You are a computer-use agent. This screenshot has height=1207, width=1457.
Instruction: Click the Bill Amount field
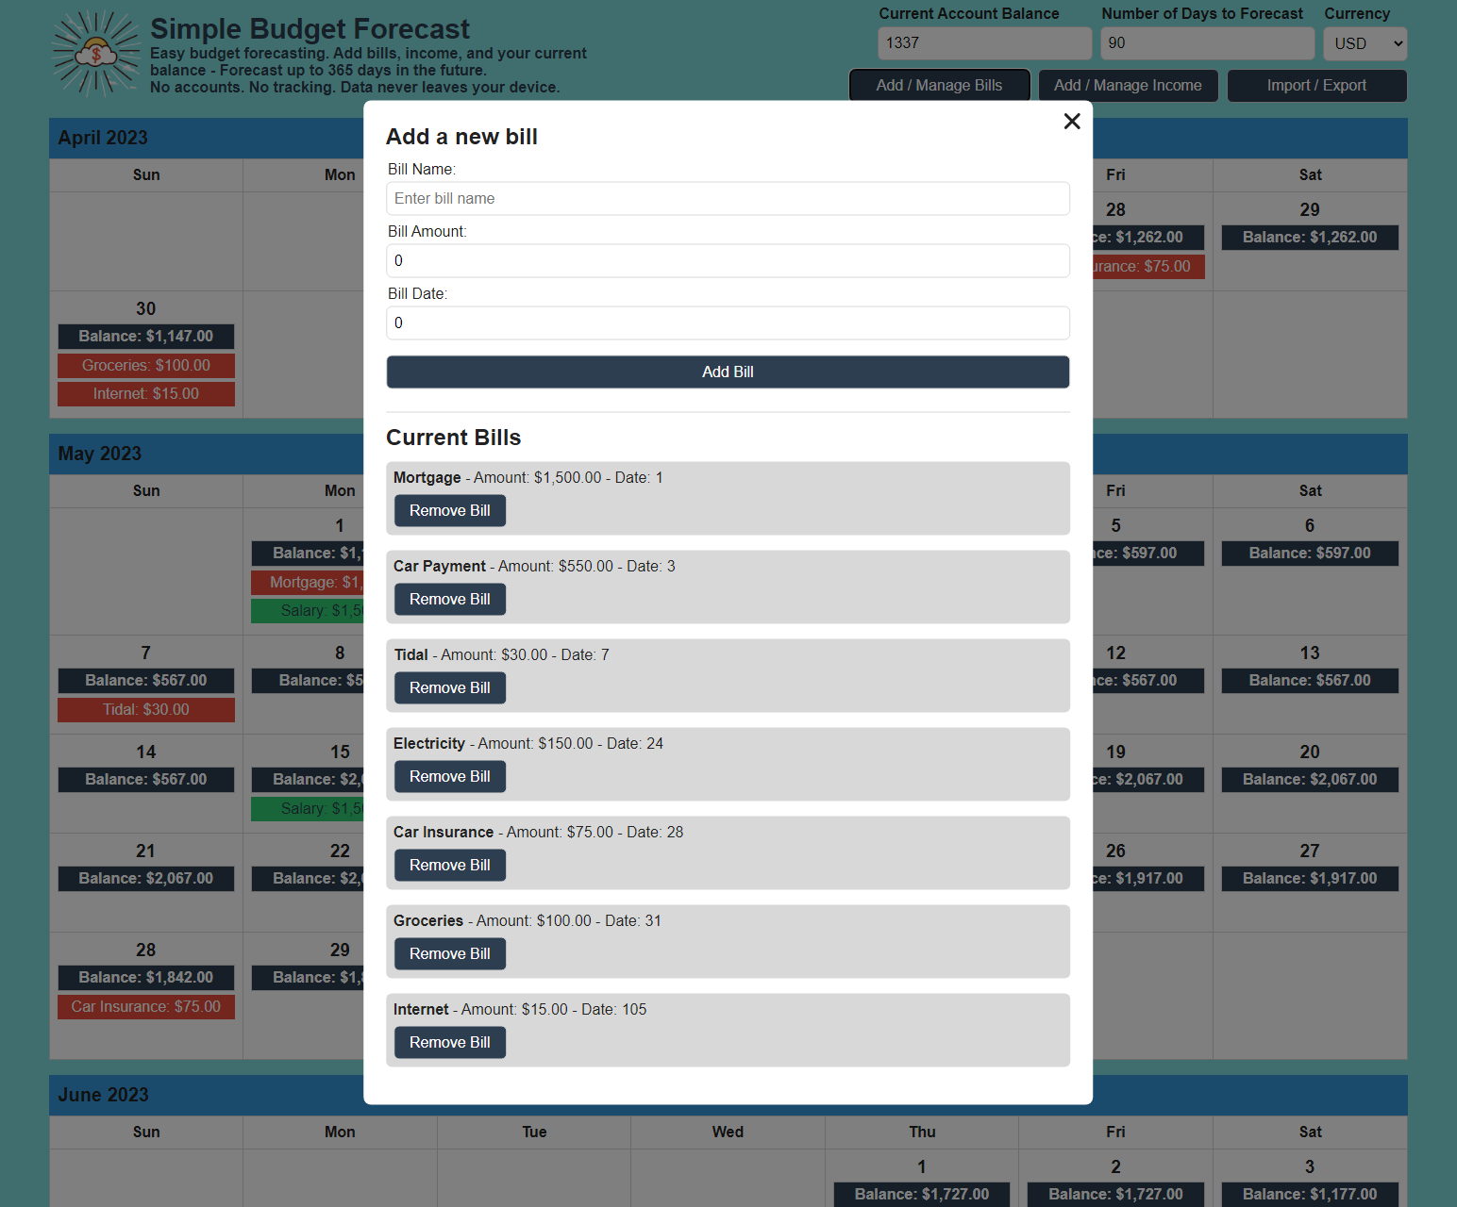click(x=728, y=260)
